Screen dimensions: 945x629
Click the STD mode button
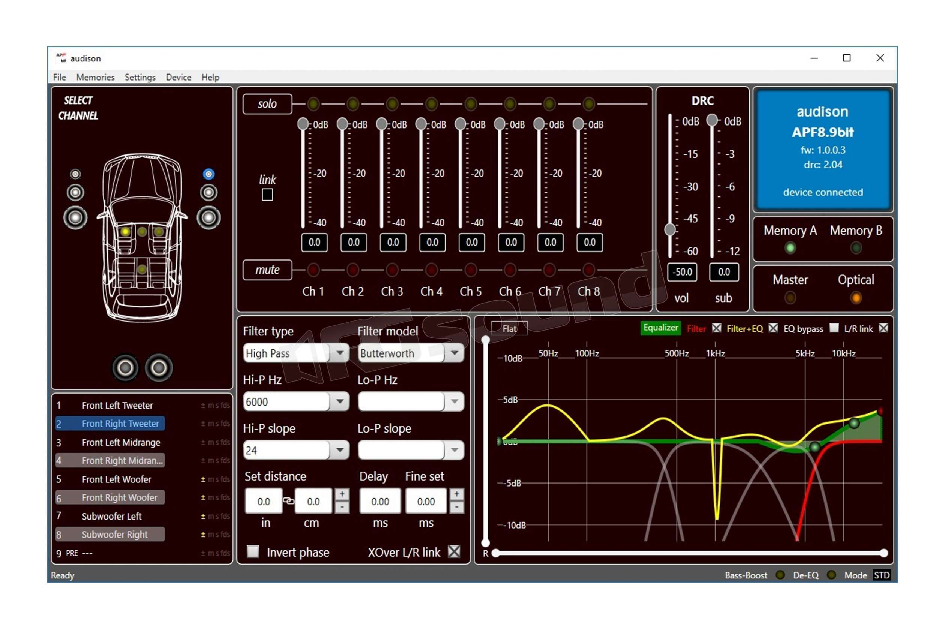pos(882,575)
